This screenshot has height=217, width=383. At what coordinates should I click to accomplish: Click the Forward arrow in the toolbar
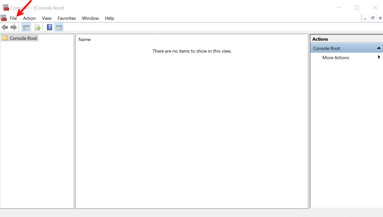tap(14, 27)
